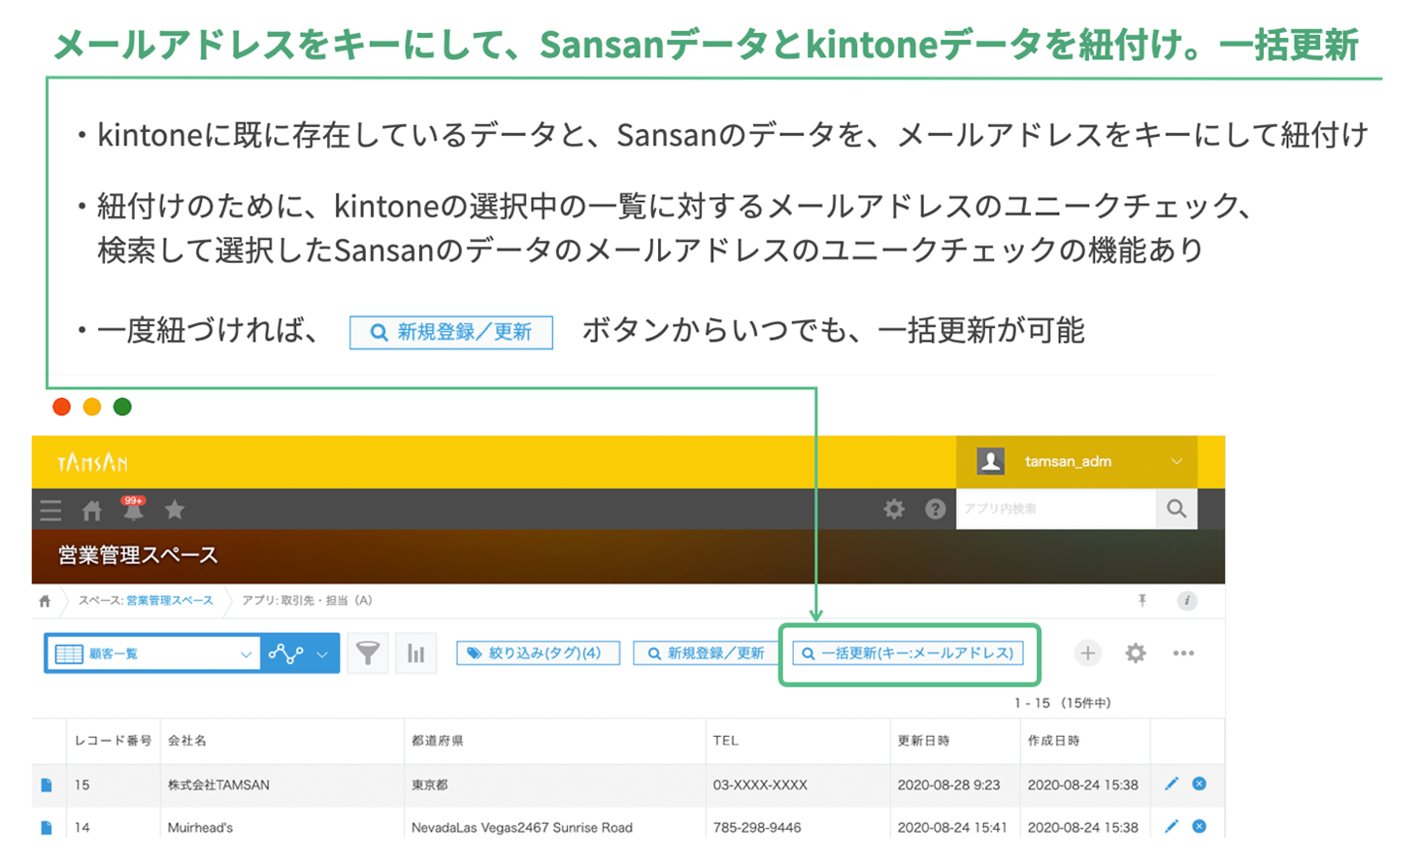Open the three-dots more options menu

(x=1182, y=653)
